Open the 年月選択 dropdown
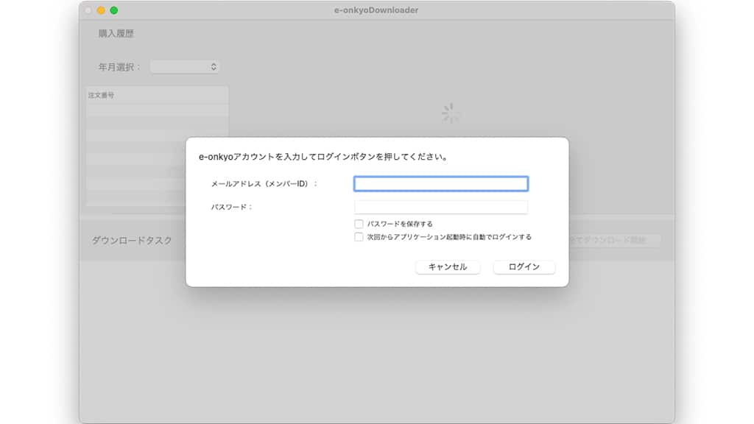 185,67
